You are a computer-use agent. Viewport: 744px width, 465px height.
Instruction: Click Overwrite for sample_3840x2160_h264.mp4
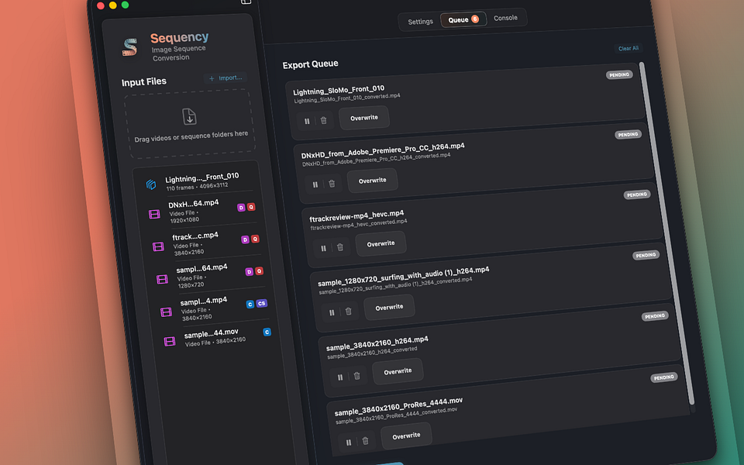point(398,371)
